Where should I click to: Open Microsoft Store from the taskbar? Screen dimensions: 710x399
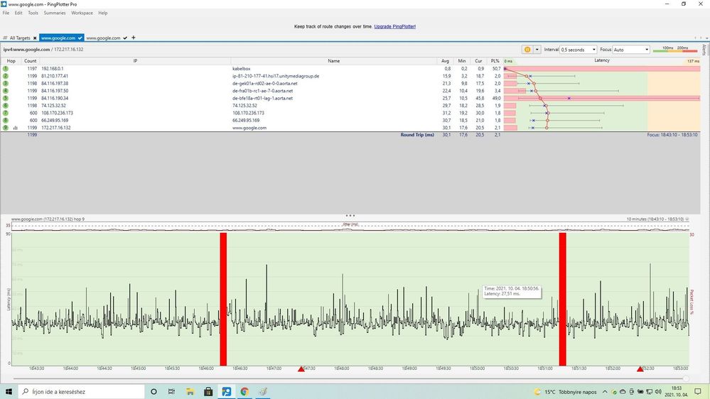click(208, 392)
